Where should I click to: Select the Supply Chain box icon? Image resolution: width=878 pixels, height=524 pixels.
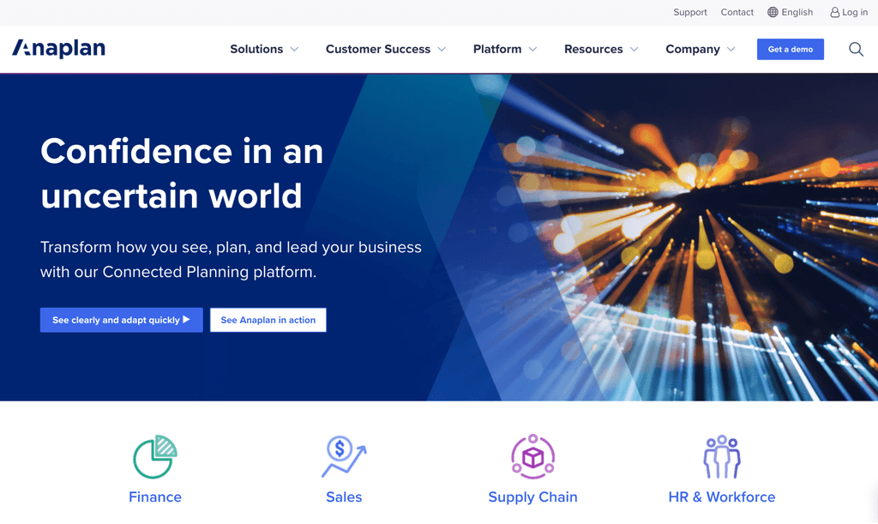click(x=532, y=457)
